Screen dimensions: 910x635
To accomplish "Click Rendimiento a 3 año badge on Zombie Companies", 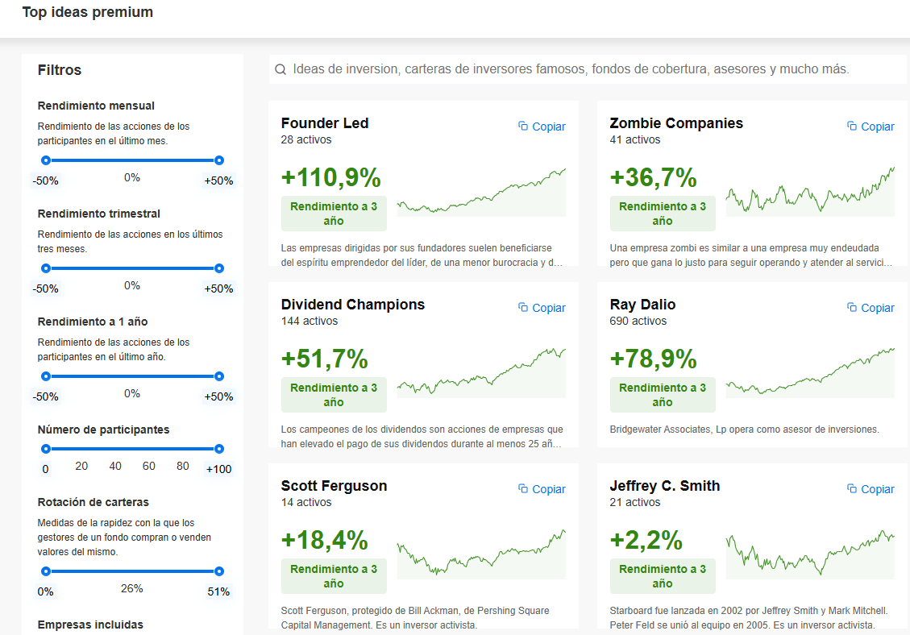I will [663, 214].
